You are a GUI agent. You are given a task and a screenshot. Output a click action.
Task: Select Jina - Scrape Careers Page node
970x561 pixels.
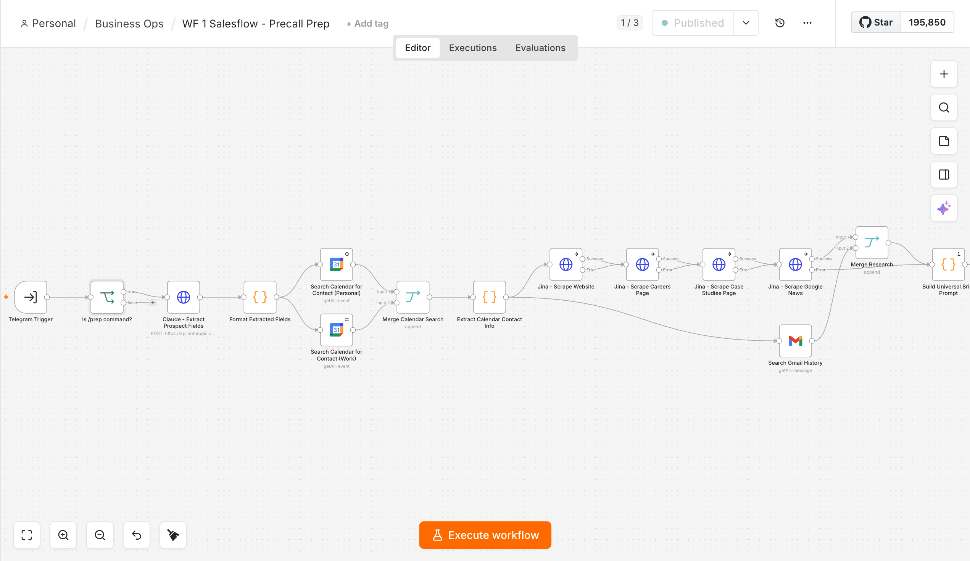(x=643, y=264)
